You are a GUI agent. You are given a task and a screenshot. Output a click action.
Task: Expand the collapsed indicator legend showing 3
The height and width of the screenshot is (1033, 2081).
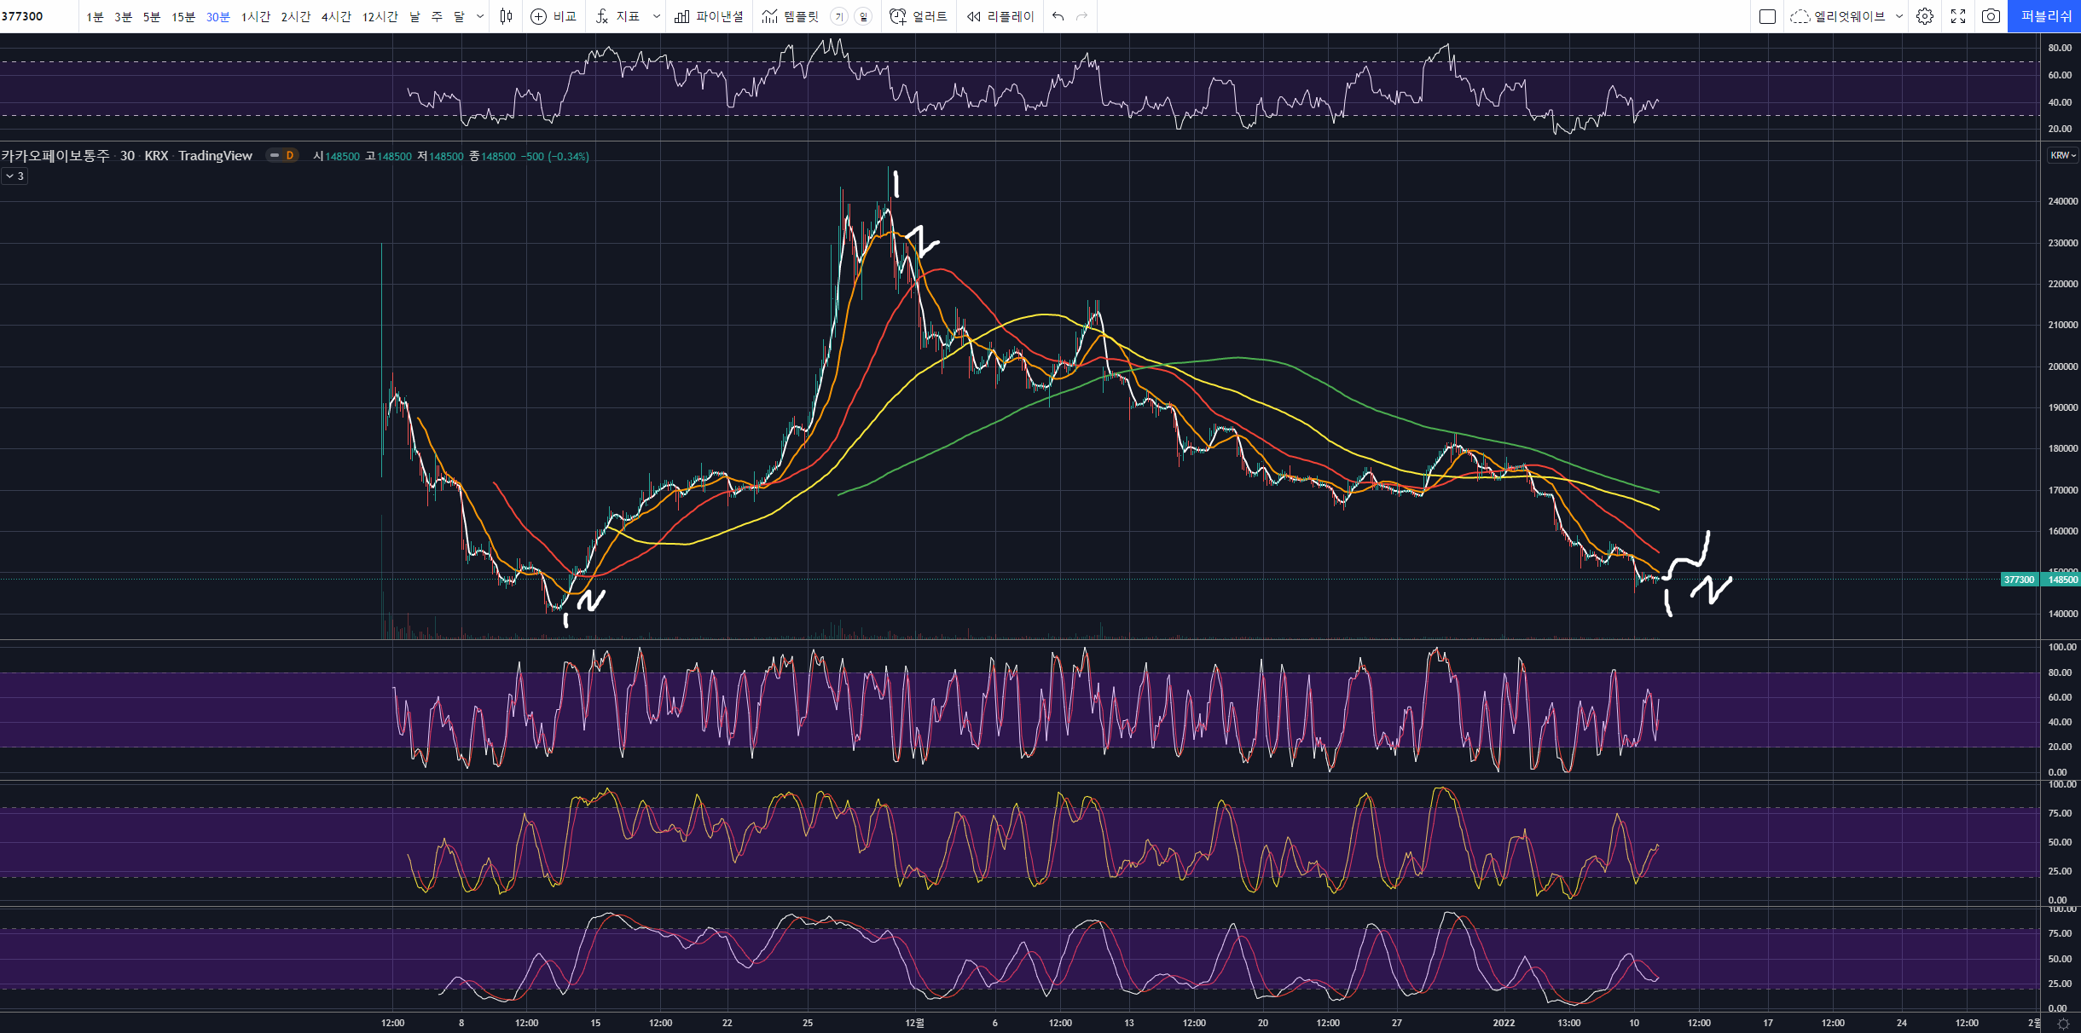click(x=14, y=176)
